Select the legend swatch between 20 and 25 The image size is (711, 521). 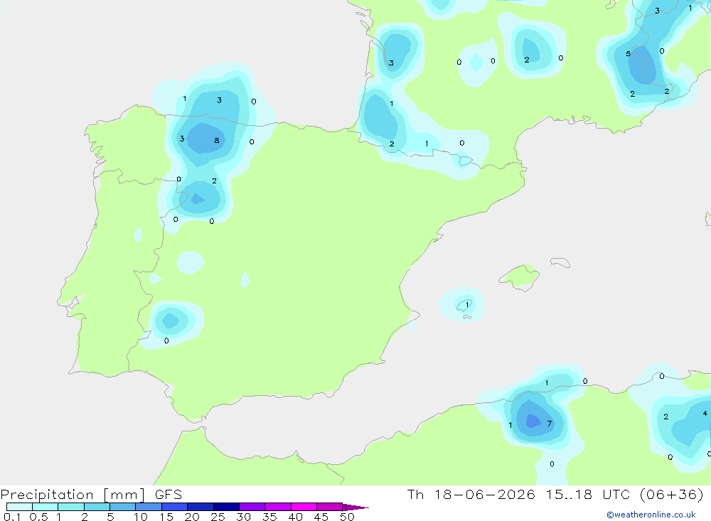pyautogui.click(x=201, y=507)
